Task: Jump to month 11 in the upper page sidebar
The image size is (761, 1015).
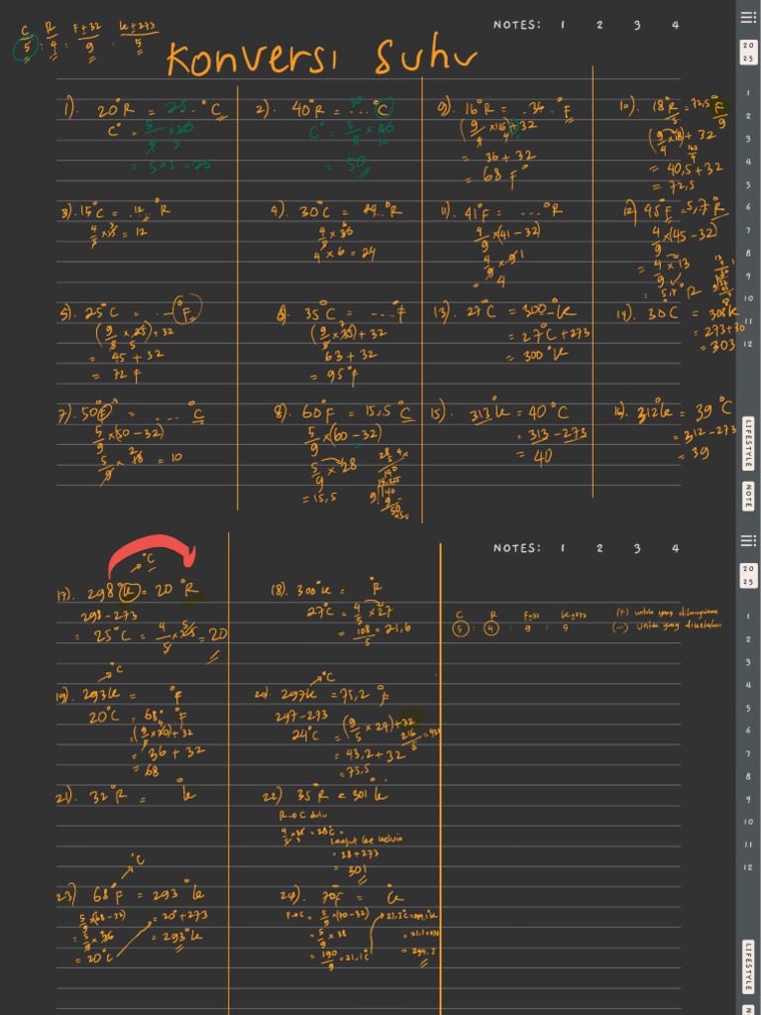Action: [748, 321]
